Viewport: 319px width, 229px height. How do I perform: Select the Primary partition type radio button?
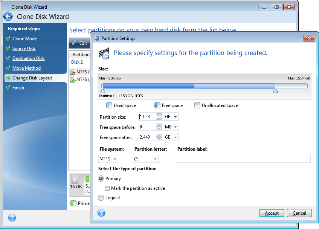point(101,179)
